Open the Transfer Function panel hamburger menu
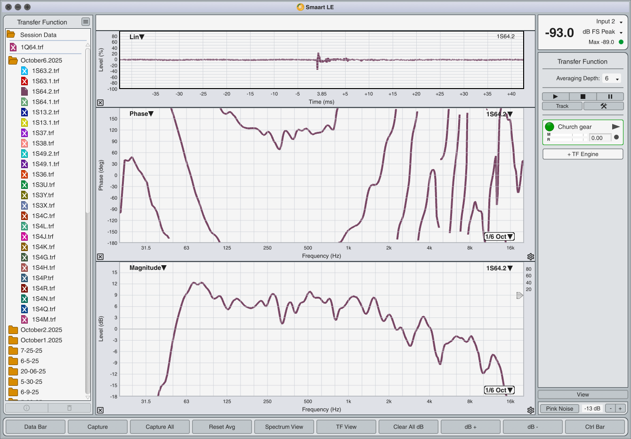The width and height of the screenshot is (631, 439). (x=85, y=22)
